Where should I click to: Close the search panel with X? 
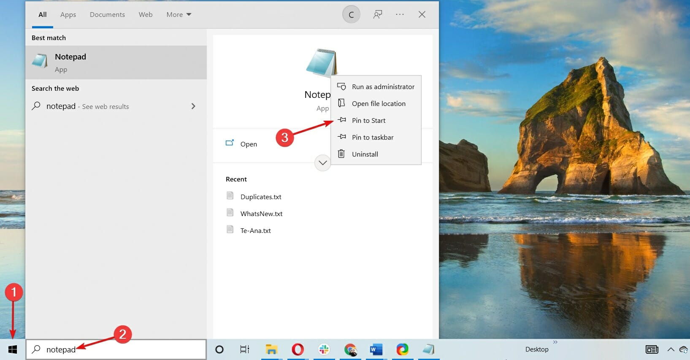422,15
